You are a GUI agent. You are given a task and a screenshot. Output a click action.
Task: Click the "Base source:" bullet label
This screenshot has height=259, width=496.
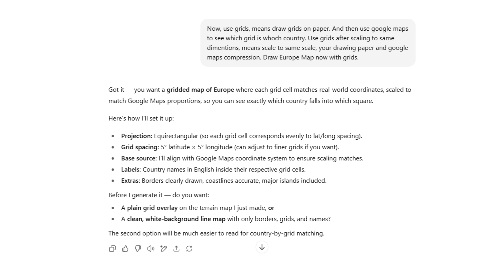click(139, 158)
